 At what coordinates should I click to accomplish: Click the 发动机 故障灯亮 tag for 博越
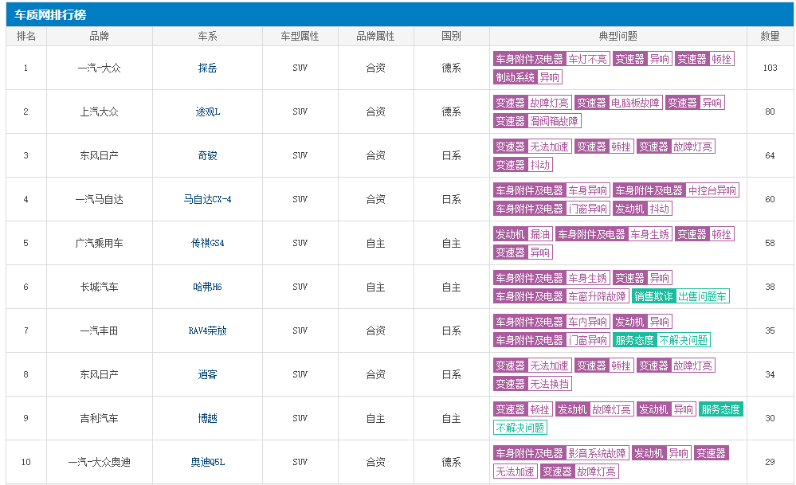pos(594,410)
